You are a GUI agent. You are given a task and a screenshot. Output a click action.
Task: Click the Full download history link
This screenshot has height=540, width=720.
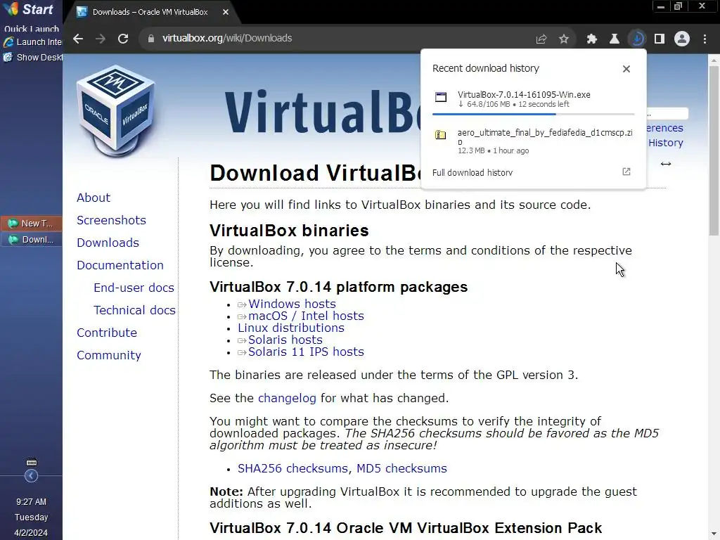pyautogui.click(x=472, y=173)
